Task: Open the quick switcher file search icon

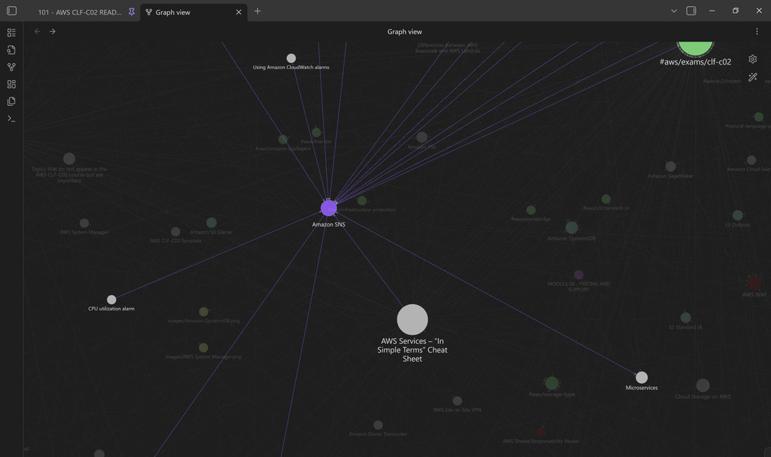Action: [x=12, y=50]
